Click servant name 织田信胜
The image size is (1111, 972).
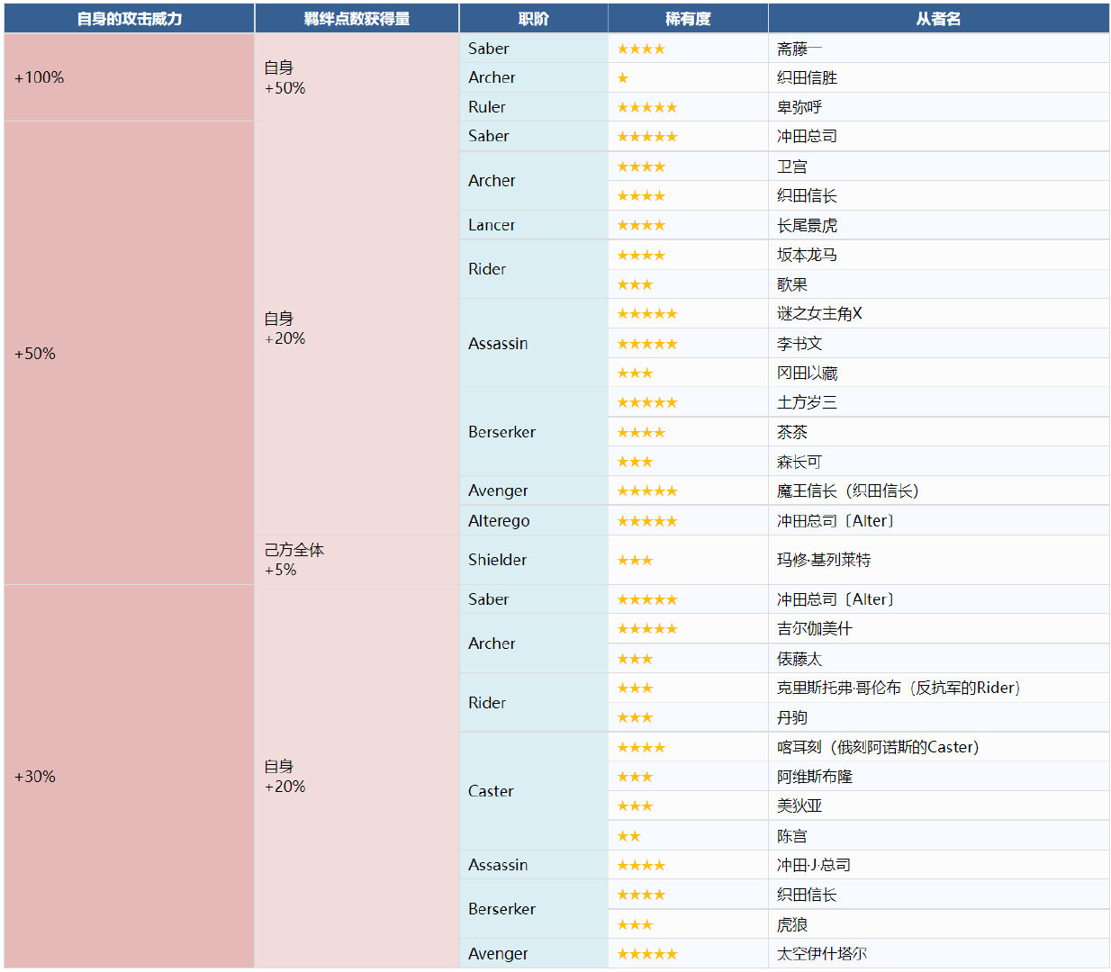click(807, 77)
